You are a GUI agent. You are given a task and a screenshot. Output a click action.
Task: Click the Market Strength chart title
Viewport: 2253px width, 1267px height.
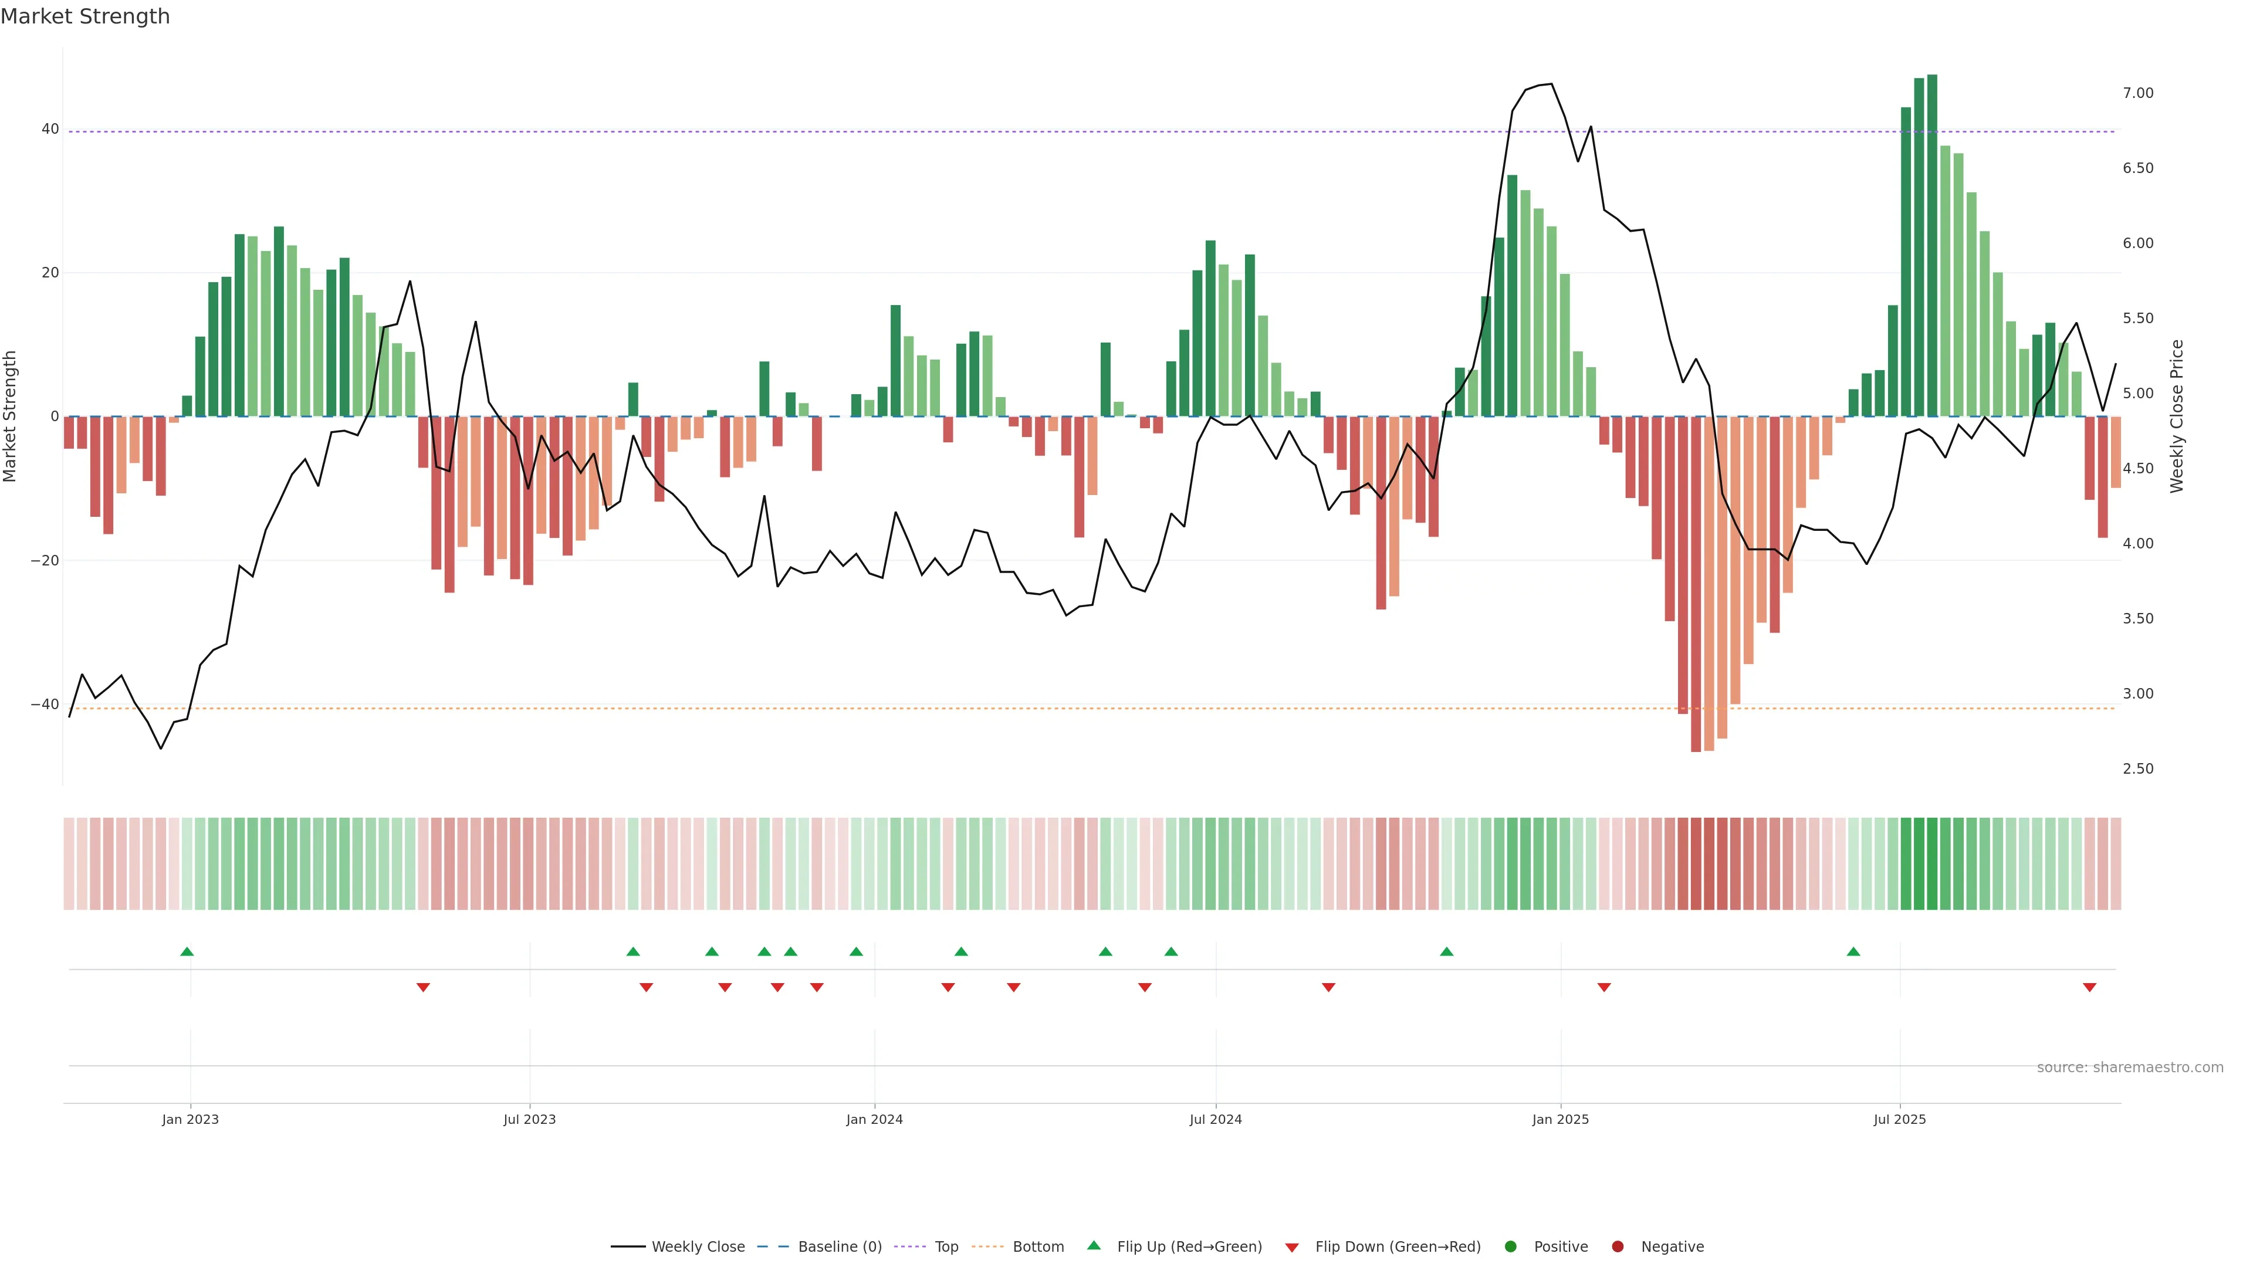[x=85, y=16]
